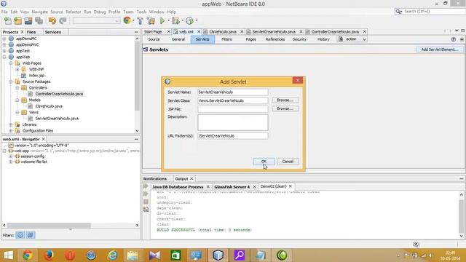
Task: Click the Redo arrow icon
Action: [63, 21]
